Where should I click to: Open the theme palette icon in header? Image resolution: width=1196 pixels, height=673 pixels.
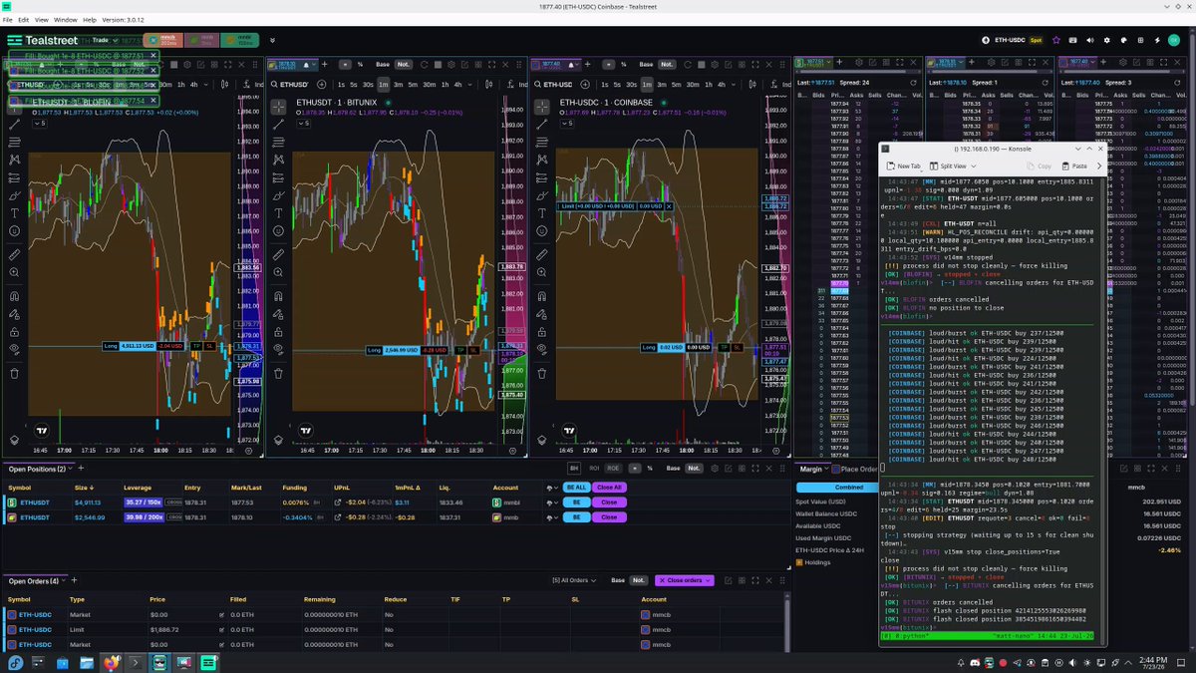click(1123, 41)
